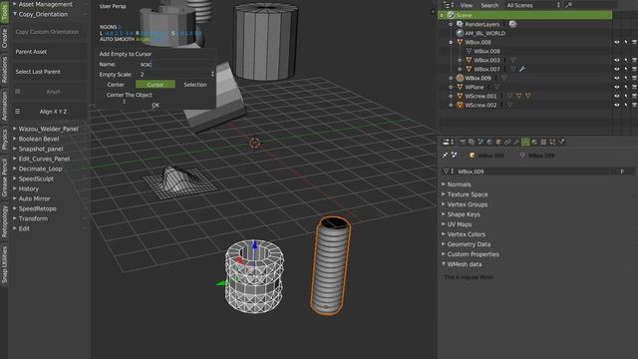Image resolution: width=638 pixels, height=359 pixels.
Task: Open the Material properties tab icon
Action: coord(534,142)
